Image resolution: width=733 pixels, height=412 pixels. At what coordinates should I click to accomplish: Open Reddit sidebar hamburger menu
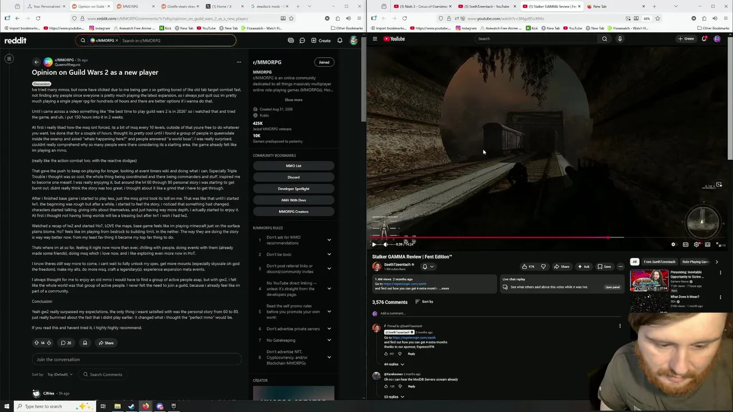coord(9,58)
